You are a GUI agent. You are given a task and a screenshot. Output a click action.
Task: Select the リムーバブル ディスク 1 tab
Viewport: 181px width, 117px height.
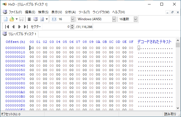[19, 34]
